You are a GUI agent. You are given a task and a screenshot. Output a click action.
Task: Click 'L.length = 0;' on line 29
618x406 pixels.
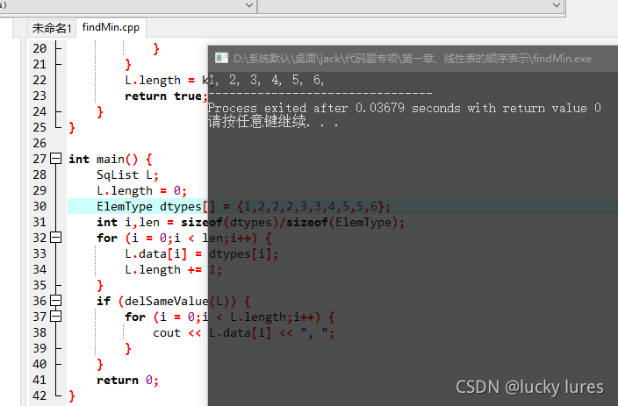coord(141,190)
